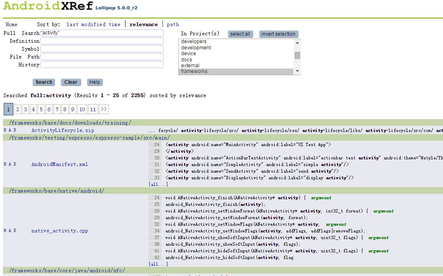Image resolution: width=443 pixels, height=276 pixels.
Task: Click the Definition input field
Action: pyautogui.click(x=102, y=41)
